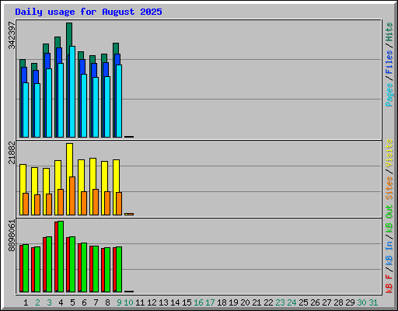Click day 28 on the x-axis
Screen dimensions: 398x311
[338, 302]
